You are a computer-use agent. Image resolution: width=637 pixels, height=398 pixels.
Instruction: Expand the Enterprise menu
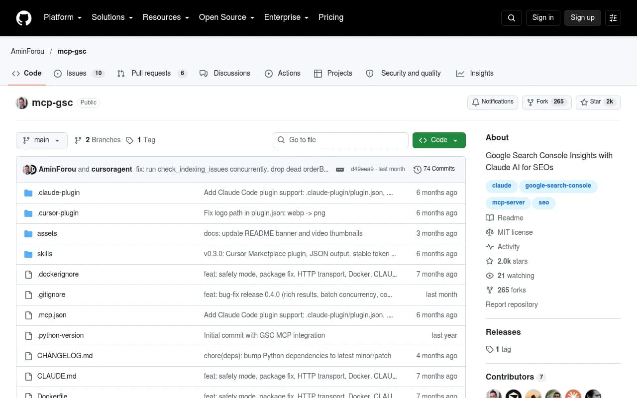point(286,17)
